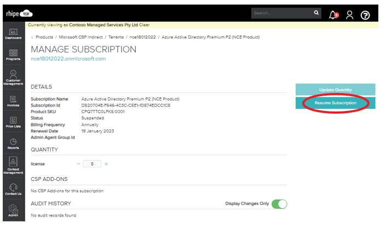
Task: Click the AUDIT HISTORY section heading
Action: point(51,203)
